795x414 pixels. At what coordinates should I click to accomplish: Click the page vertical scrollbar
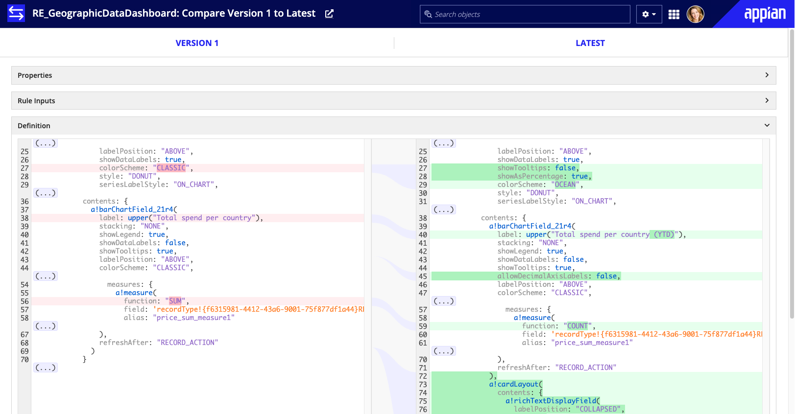coord(792,174)
